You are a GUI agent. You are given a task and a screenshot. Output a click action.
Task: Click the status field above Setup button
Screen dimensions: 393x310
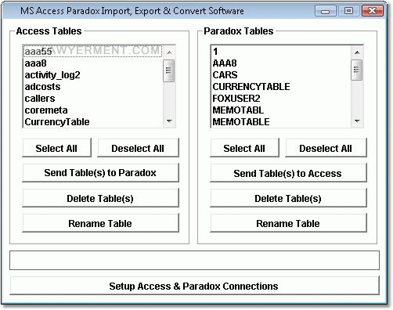194,260
